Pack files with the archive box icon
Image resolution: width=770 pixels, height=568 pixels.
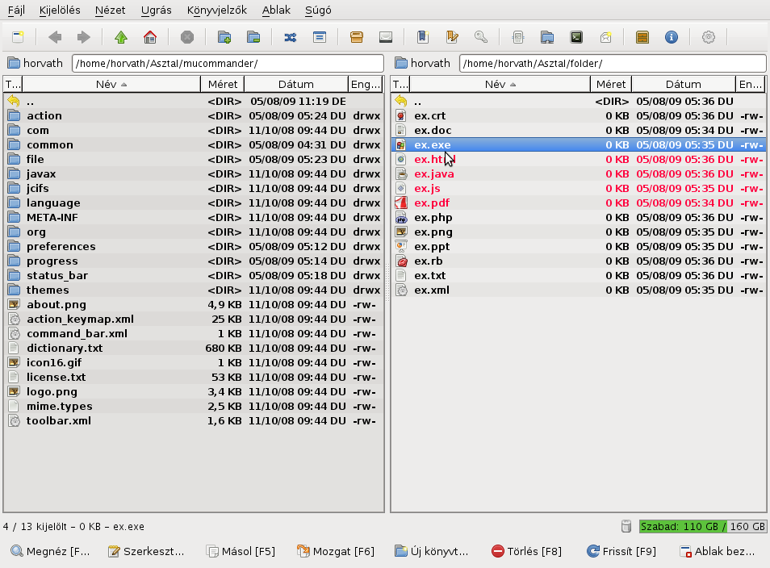[x=357, y=37]
